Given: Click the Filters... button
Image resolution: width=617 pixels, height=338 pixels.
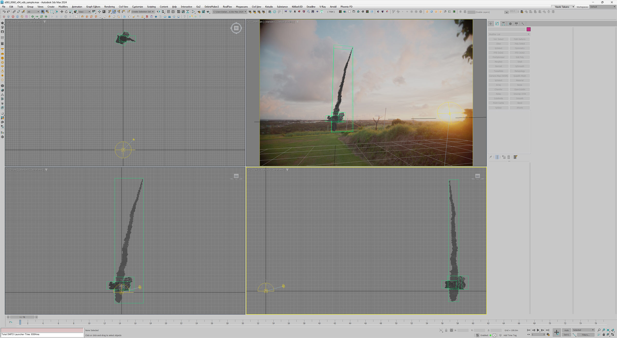Looking at the screenshot, I should click(x=585, y=335).
